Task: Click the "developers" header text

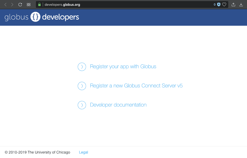Action: 60,17
